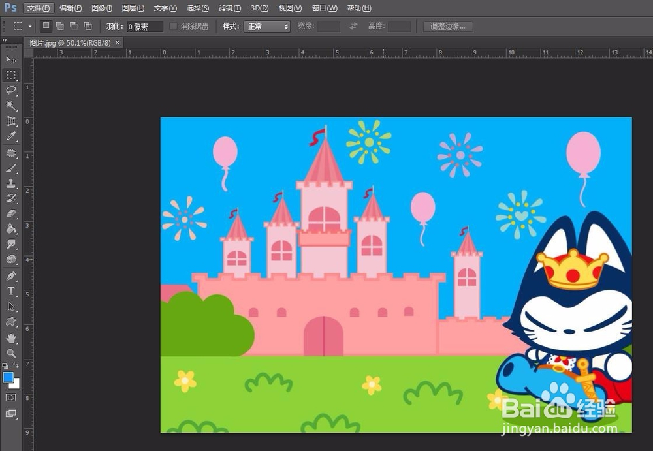
Task: Click the 高度 height field
Action: click(x=400, y=26)
